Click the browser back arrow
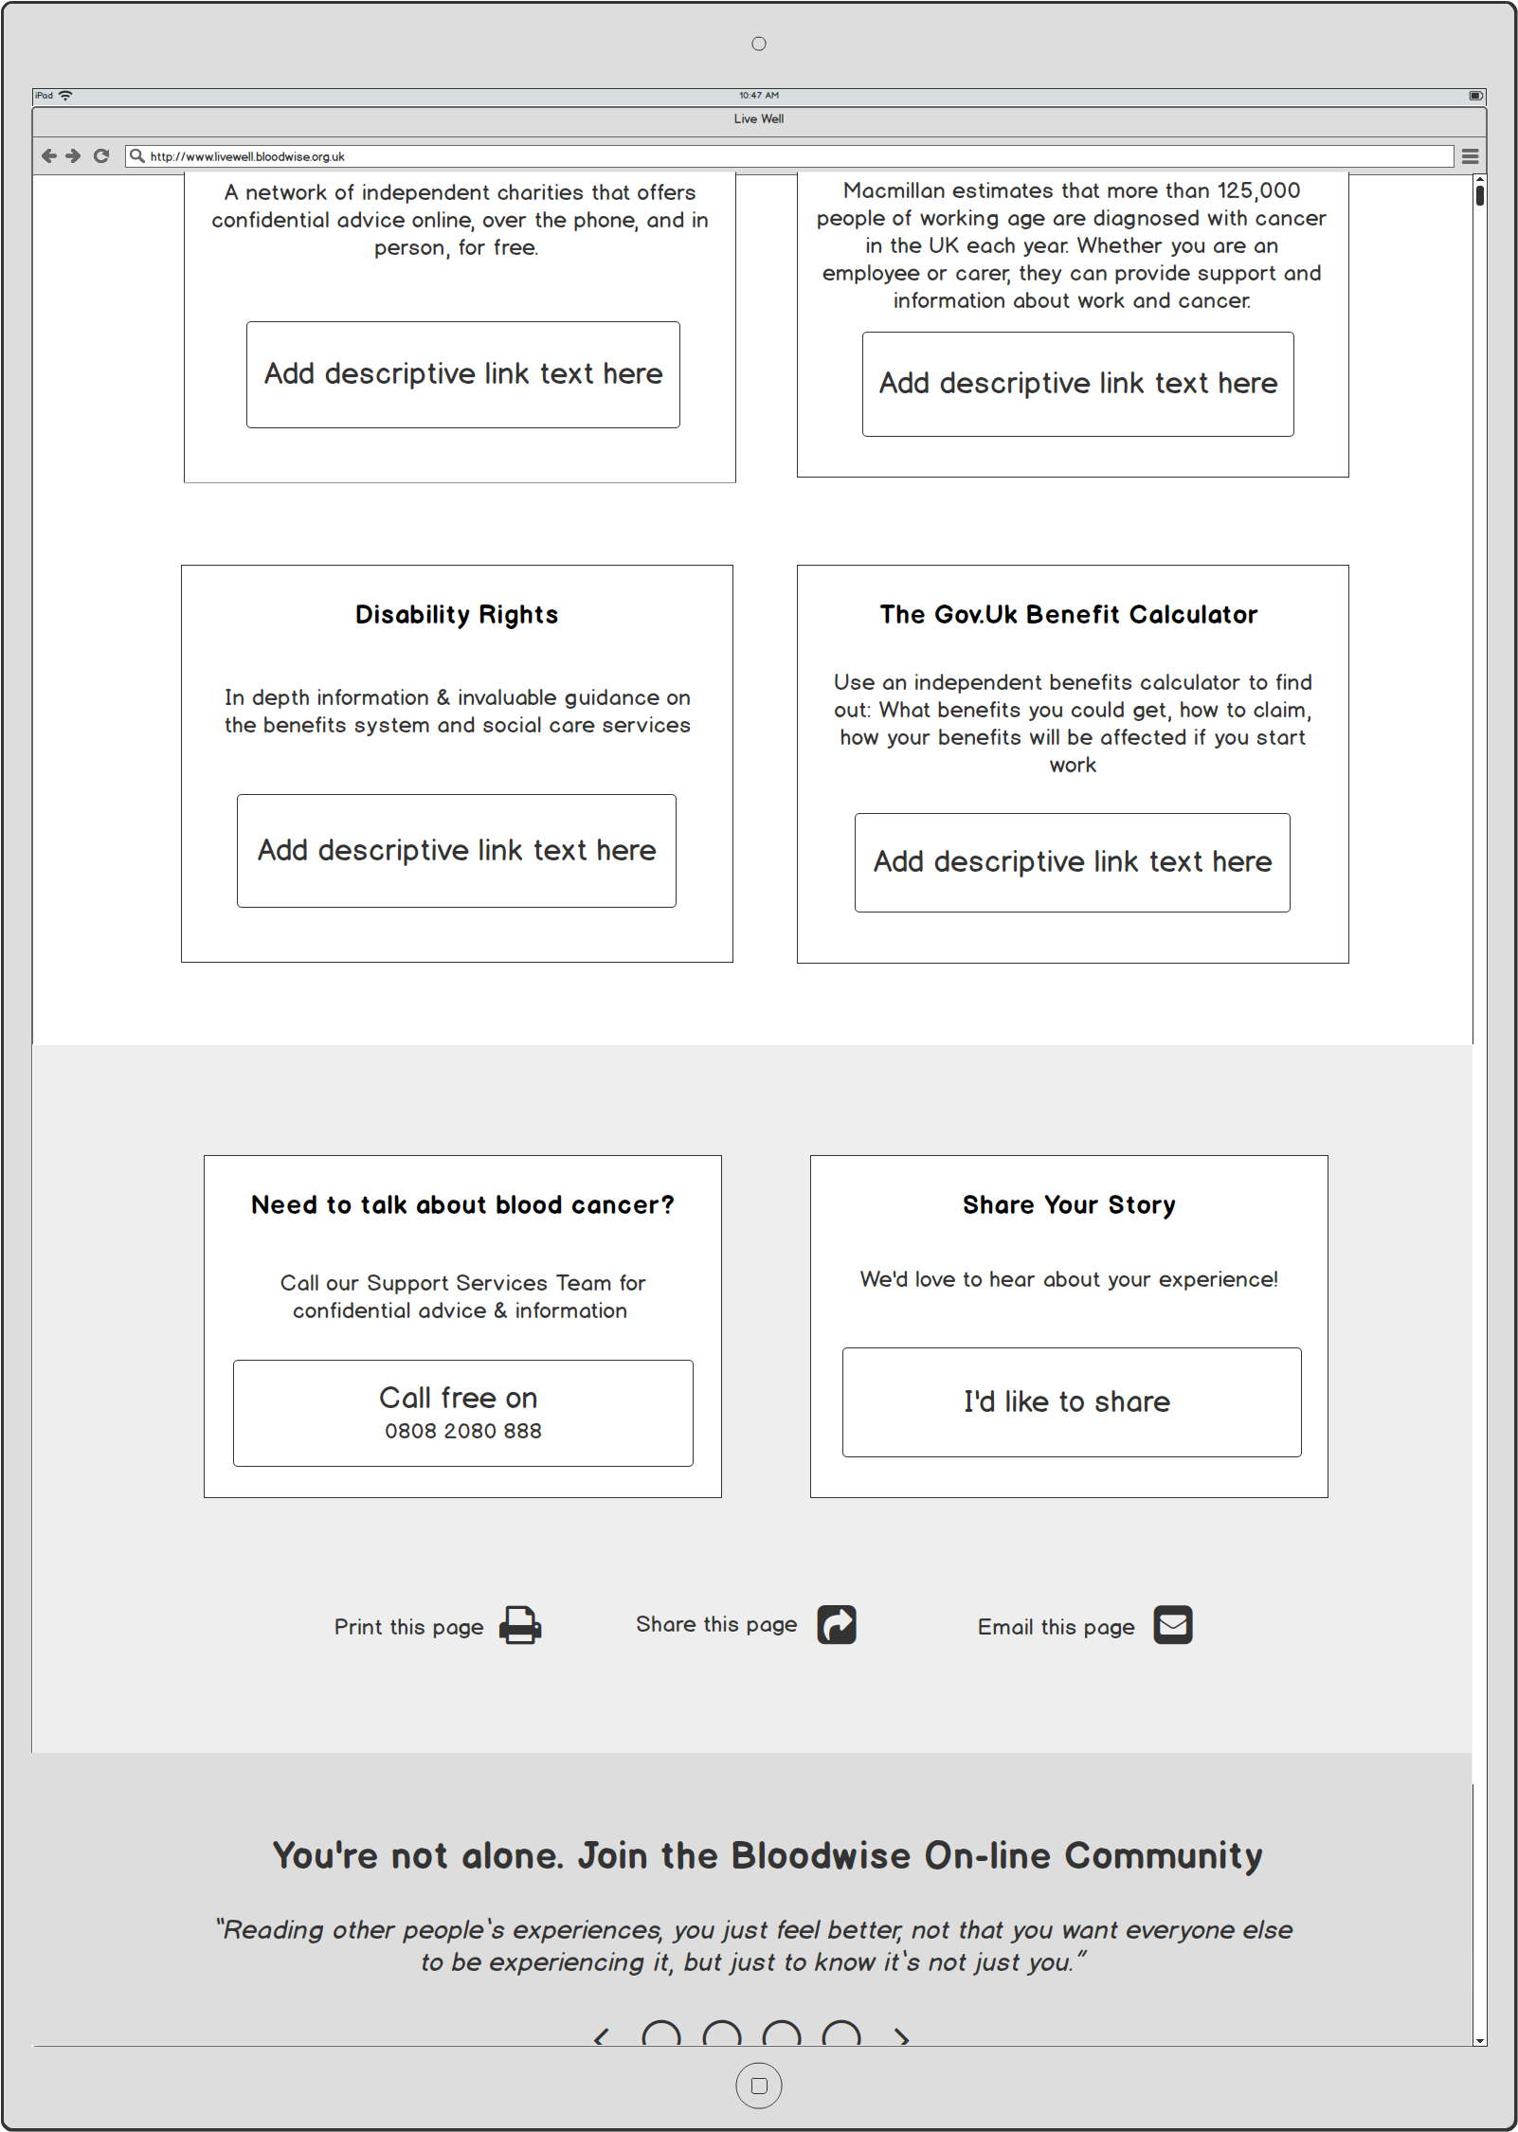The image size is (1518, 2132). click(x=49, y=156)
